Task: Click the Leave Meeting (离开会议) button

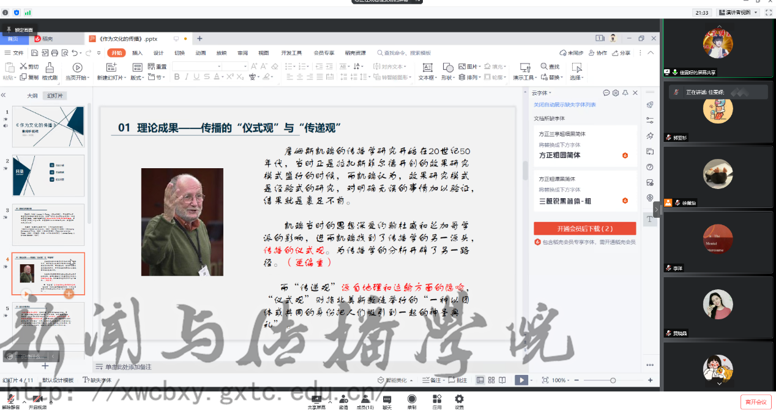Action: click(756, 402)
